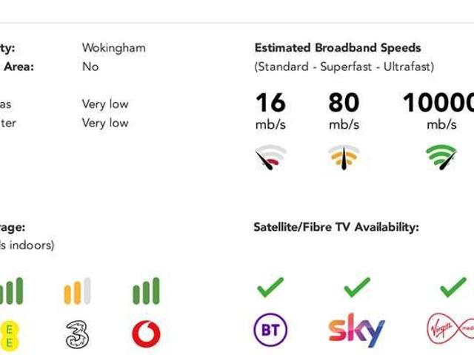The image size is (474, 355).
Task: Click green checkmark above Sky logo
Action: pos(357,288)
